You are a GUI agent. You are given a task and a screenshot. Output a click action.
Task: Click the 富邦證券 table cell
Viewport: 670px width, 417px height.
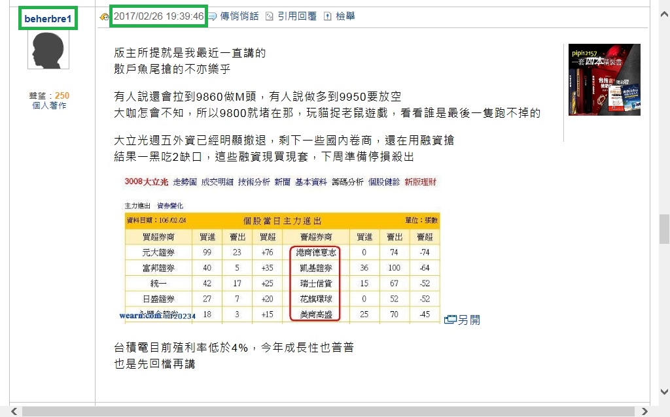coord(158,268)
